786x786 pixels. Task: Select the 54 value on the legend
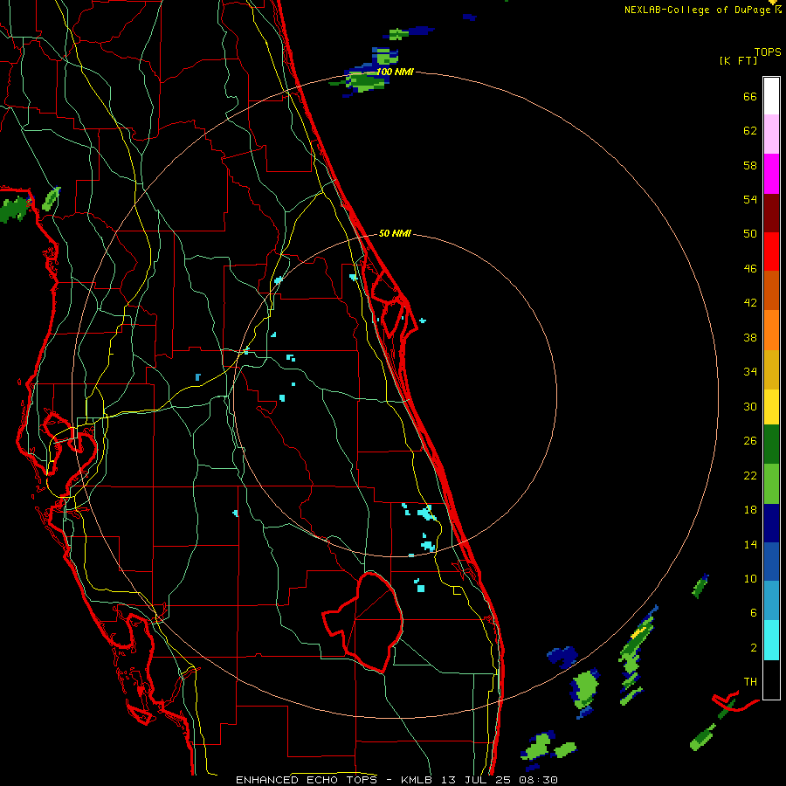click(750, 199)
